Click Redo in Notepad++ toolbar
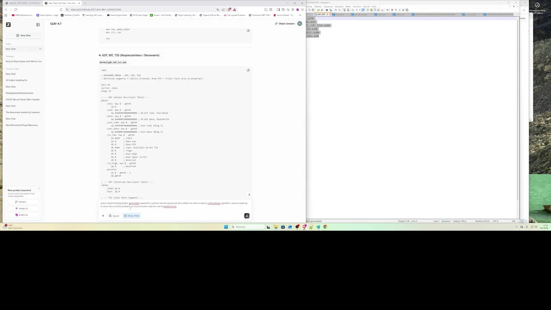Viewport: 551px width, 310px height. (322, 10)
